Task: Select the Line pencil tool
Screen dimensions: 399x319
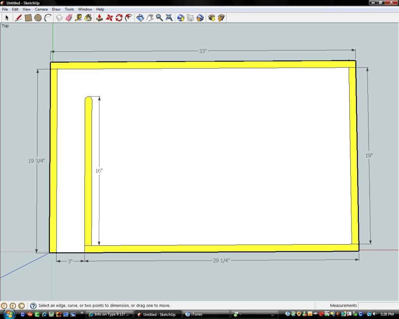Action: pos(18,18)
